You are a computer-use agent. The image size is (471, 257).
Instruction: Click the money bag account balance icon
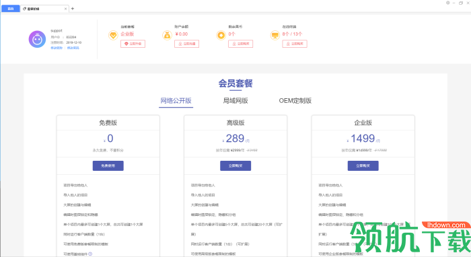(168, 36)
